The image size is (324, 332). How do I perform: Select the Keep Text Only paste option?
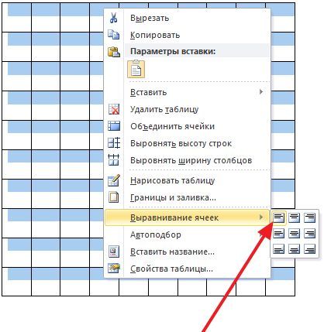(x=136, y=69)
